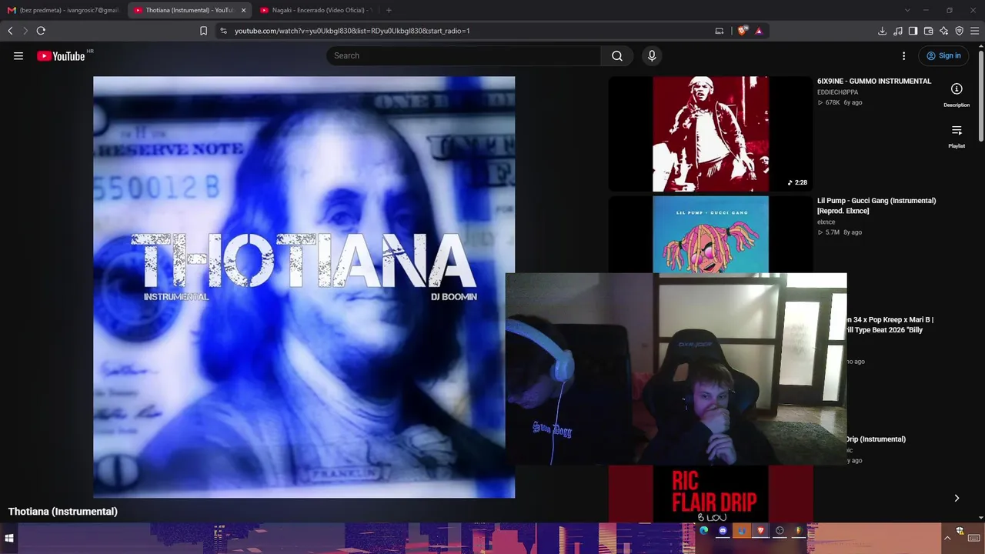Visit the elxnce channel

(x=826, y=222)
